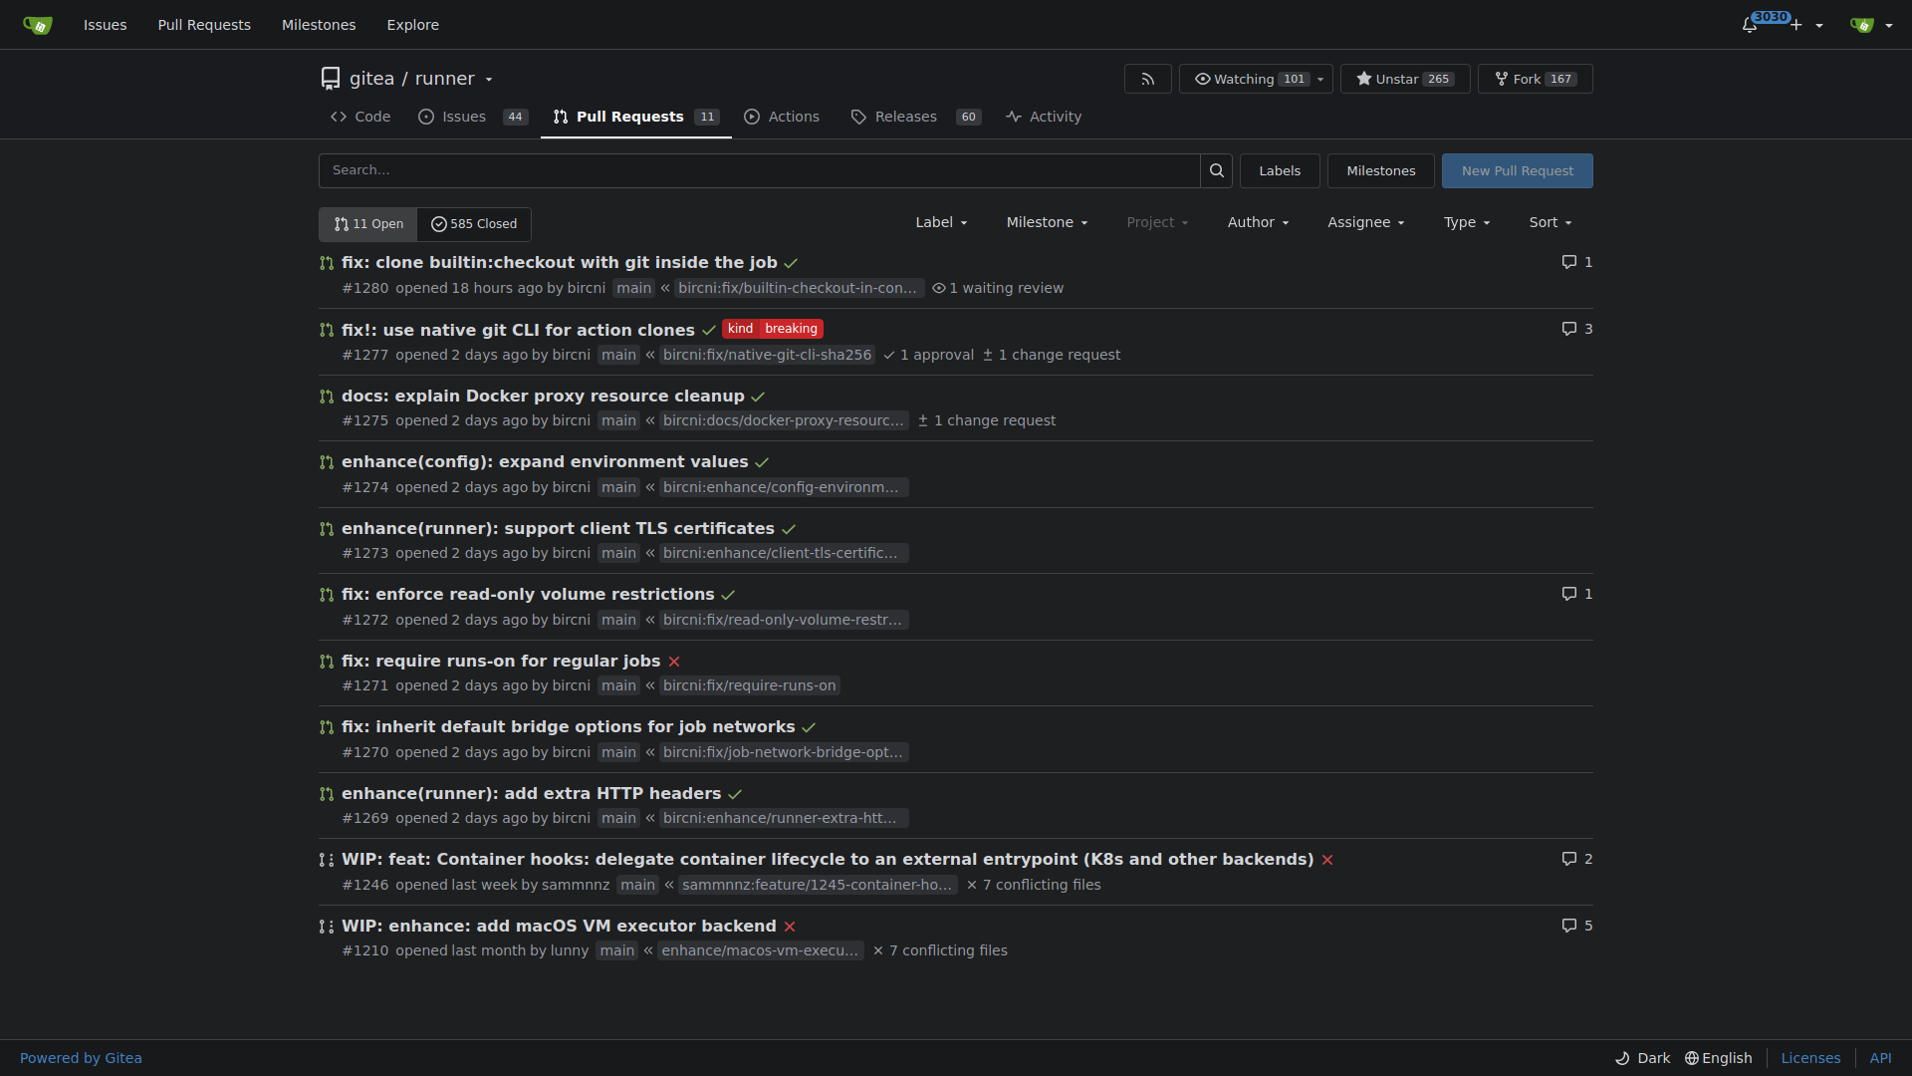Image resolution: width=1912 pixels, height=1076 pixels.
Task: Star toggle: click Unstar button
Action: (1405, 79)
